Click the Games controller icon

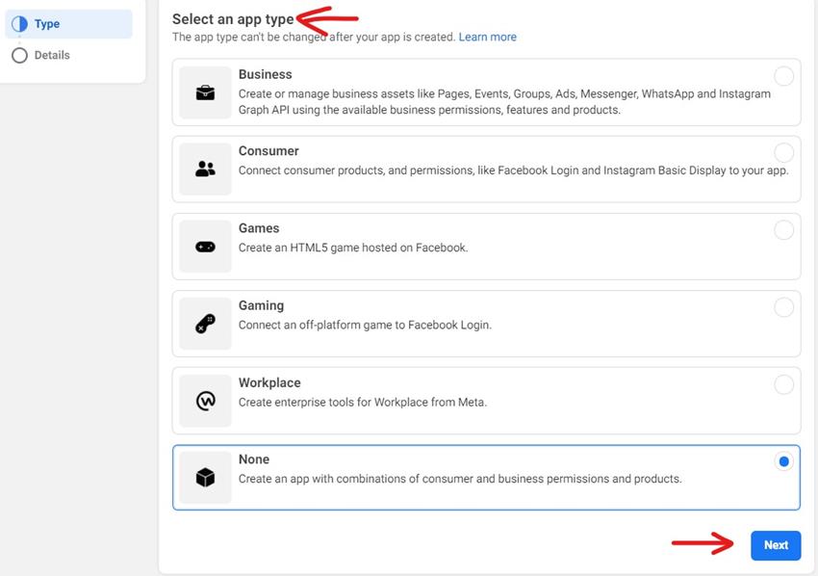(x=205, y=245)
